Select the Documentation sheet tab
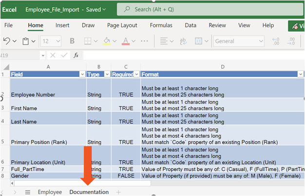This screenshot has height=196, width=305. coord(89,192)
